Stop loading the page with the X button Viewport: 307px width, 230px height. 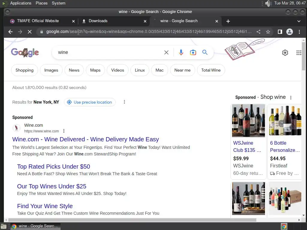[30, 32]
